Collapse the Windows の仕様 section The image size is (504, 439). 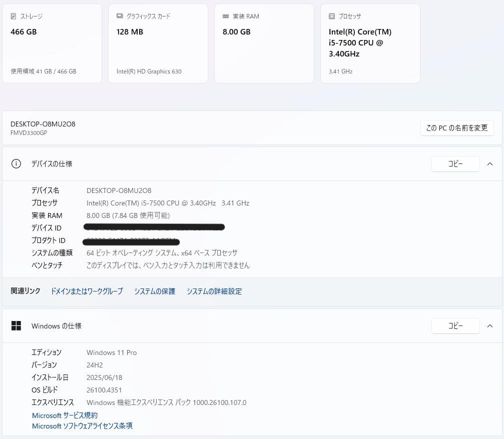pyautogui.click(x=490, y=326)
